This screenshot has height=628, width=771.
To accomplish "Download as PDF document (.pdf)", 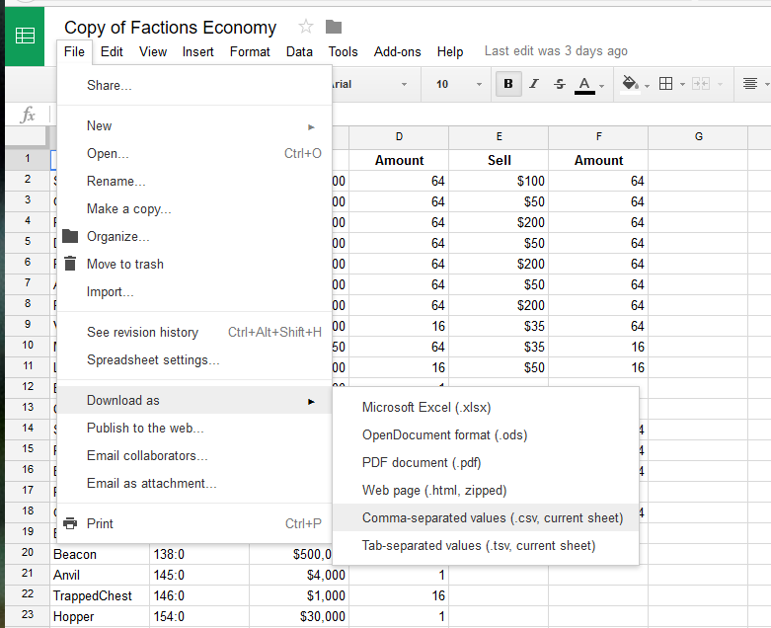I will pos(486,462).
